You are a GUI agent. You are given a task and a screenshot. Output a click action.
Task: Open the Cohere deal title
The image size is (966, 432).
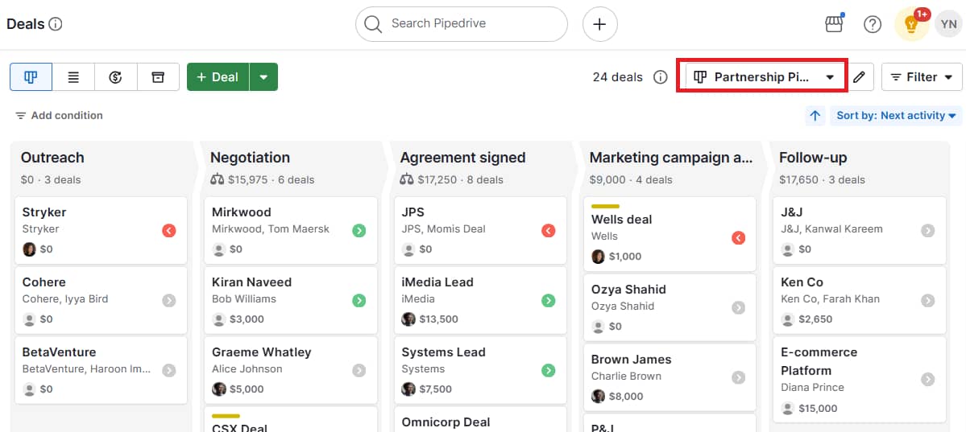(x=44, y=282)
